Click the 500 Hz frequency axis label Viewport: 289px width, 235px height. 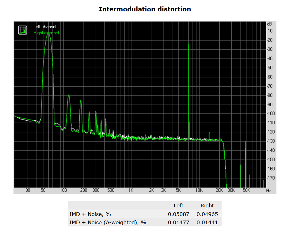(111, 190)
